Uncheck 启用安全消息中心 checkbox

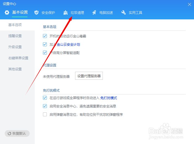45,106
